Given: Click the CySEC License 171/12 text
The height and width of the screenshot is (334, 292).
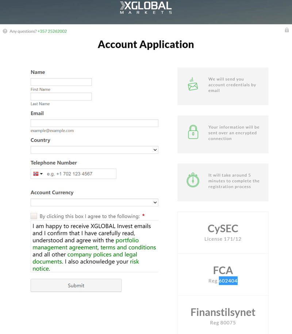Looking at the screenshot, I should pyautogui.click(x=223, y=239).
